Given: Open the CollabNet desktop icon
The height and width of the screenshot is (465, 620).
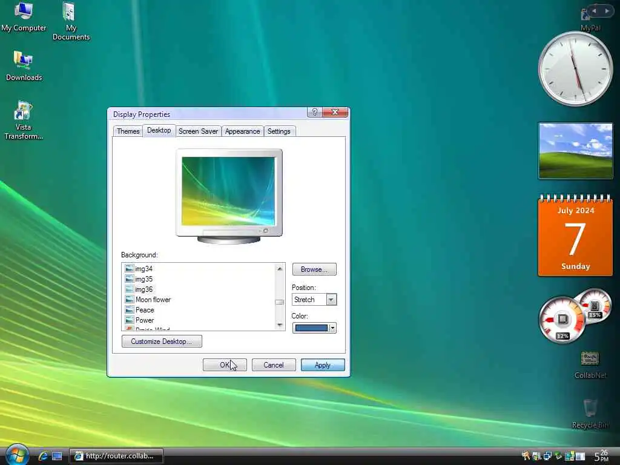Looking at the screenshot, I should point(590,365).
